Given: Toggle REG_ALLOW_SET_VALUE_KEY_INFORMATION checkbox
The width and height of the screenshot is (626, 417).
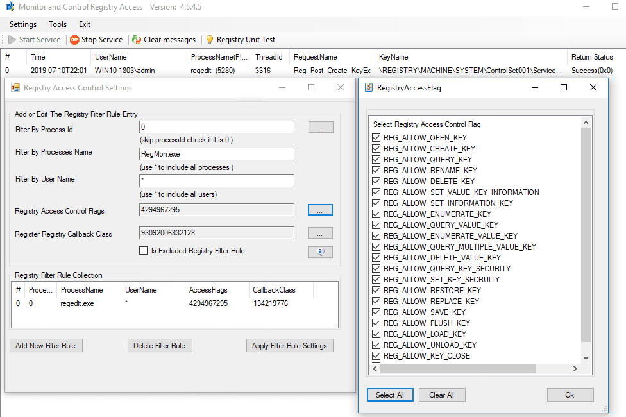Looking at the screenshot, I should coord(376,192).
